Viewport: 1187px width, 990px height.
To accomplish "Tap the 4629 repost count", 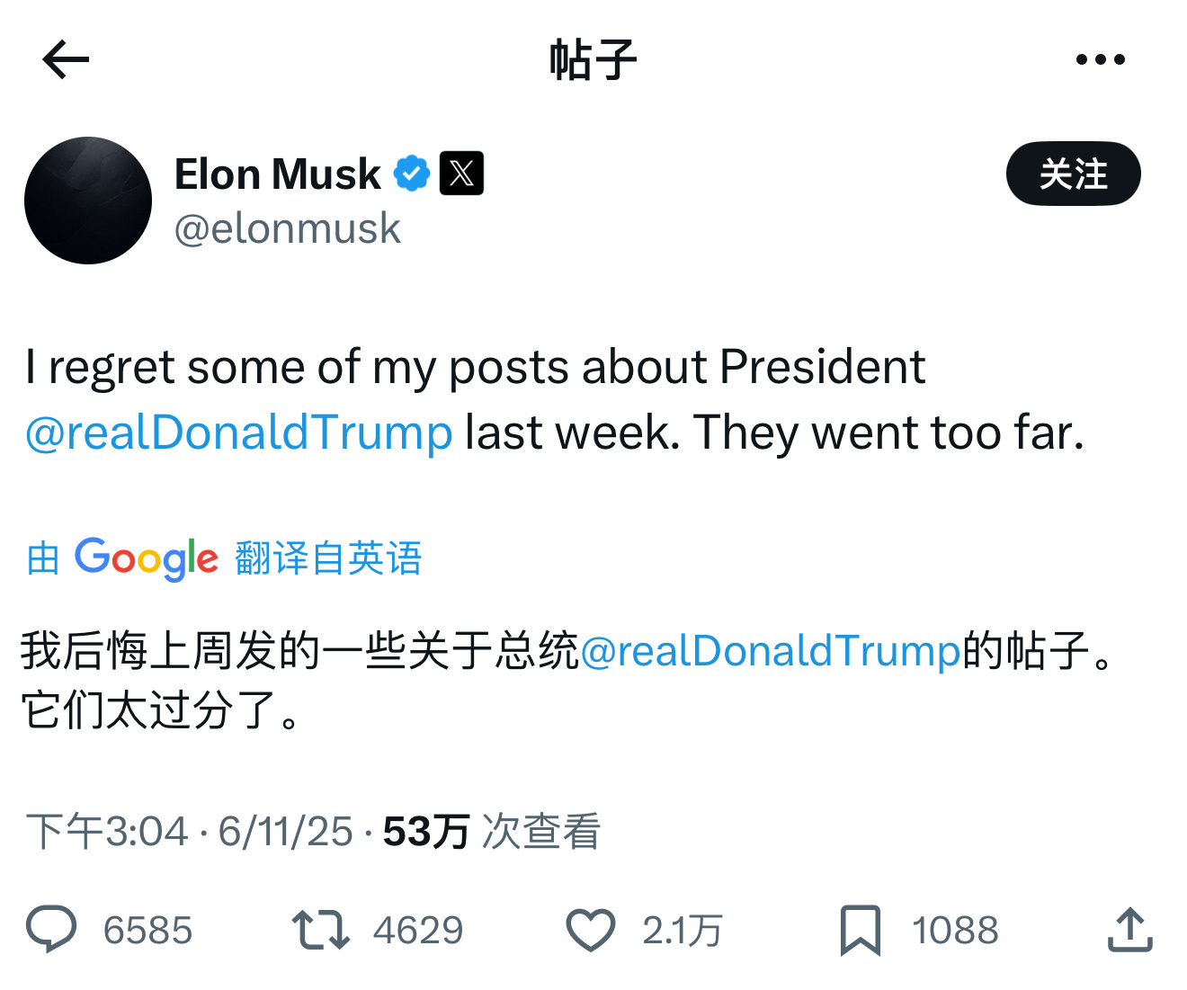I will point(418,930).
